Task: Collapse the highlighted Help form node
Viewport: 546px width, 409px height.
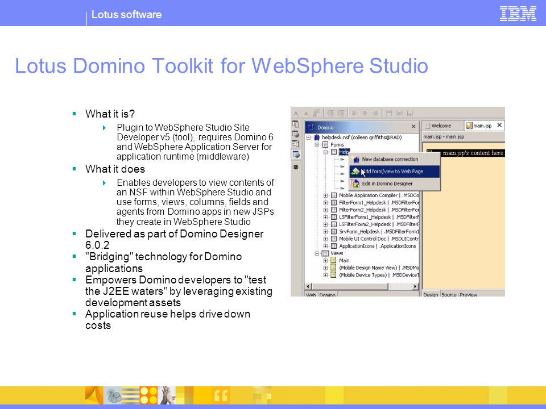Action: [x=325, y=152]
